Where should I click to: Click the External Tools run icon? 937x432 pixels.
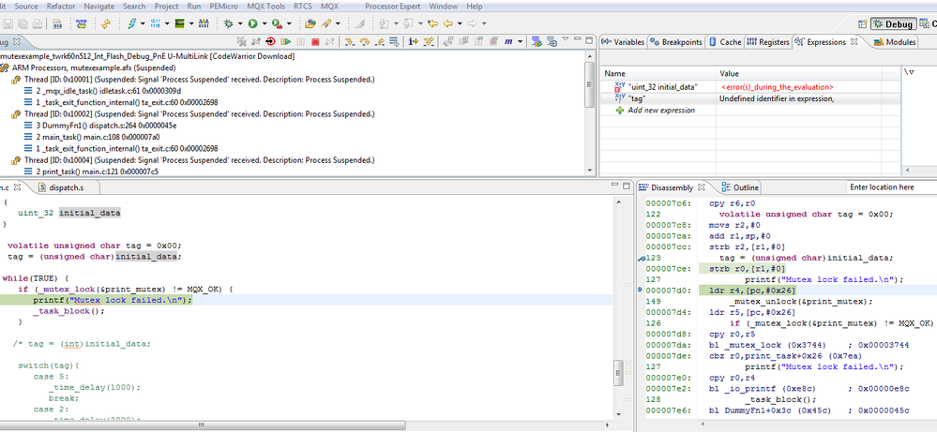(277, 23)
